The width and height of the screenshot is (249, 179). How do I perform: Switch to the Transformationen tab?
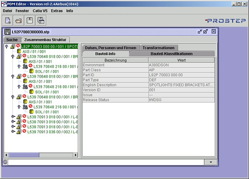(x=159, y=48)
